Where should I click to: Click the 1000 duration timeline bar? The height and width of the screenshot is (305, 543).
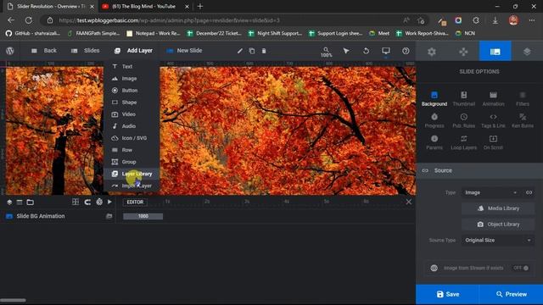tap(143, 216)
